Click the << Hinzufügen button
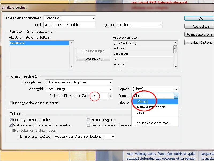This screenshot has height=161, width=214. click(x=93, y=51)
